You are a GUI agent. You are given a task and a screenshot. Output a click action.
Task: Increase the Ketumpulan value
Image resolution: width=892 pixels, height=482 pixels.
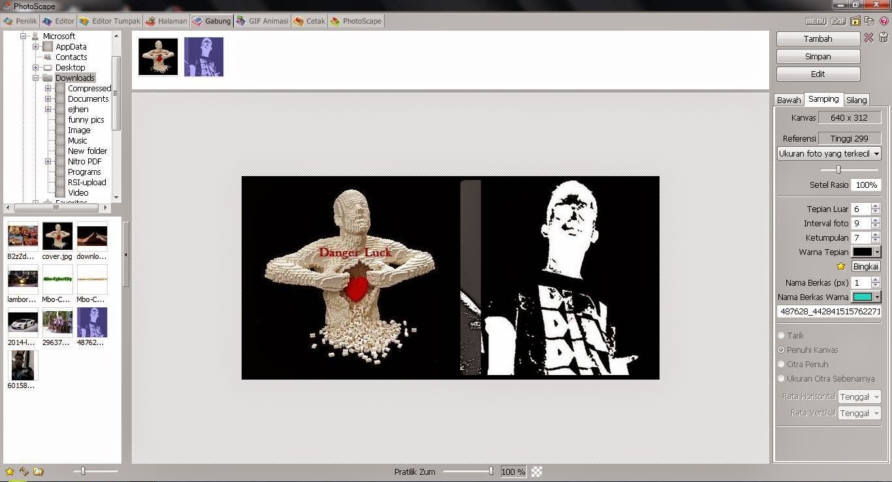[x=876, y=235]
